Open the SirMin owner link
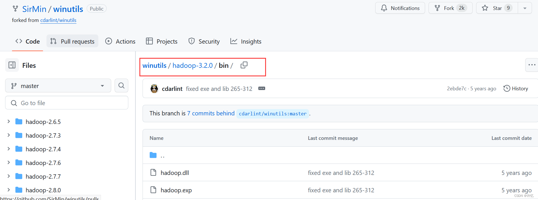The width and height of the screenshot is (538, 200). (x=34, y=9)
